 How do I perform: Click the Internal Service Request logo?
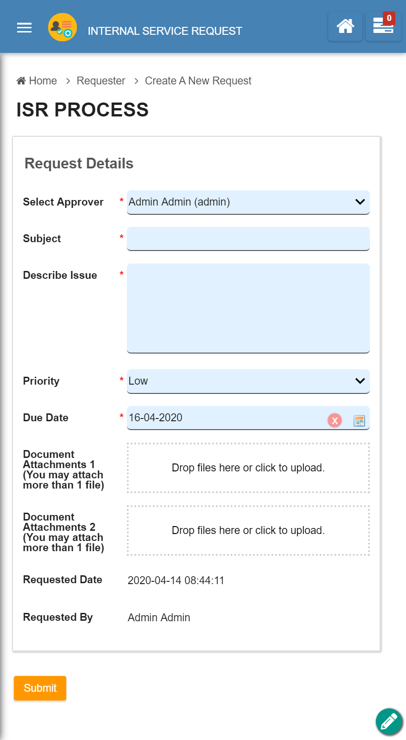62,27
